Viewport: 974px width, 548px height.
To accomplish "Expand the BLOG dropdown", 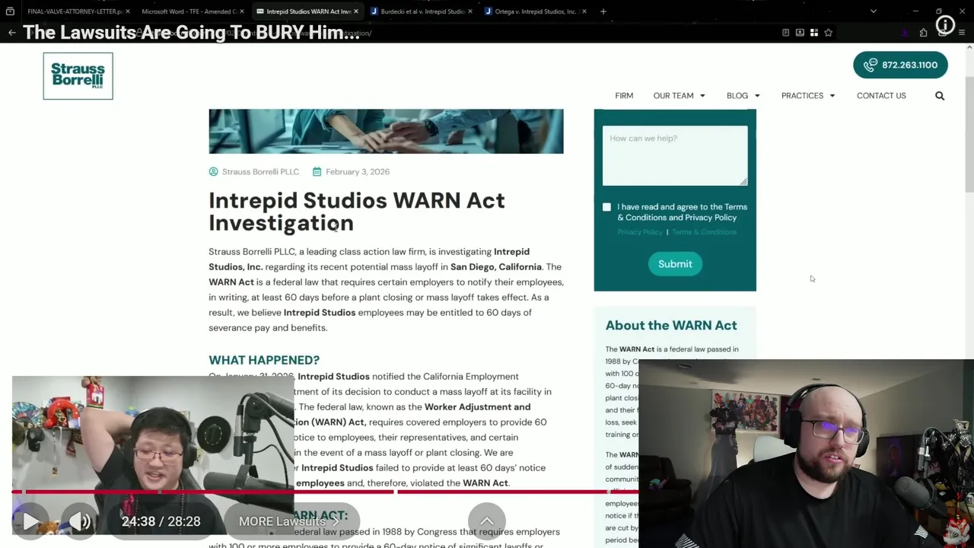I will [x=743, y=96].
